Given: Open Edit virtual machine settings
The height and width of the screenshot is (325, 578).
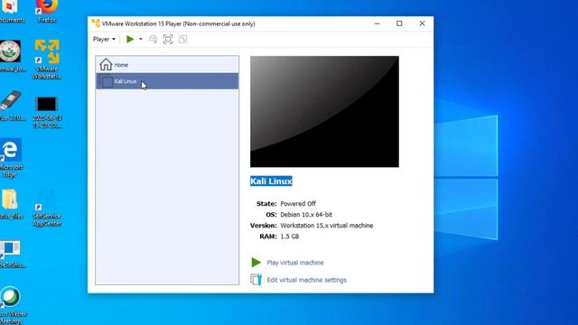Looking at the screenshot, I should (307, 280).
